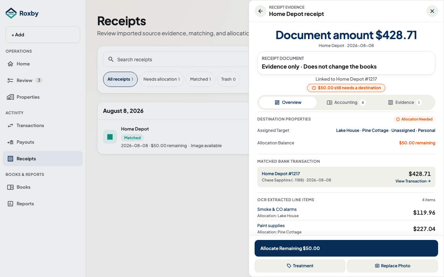The width and height of the screenshot is (444, 277).
Task: Click the Accounting tab count badge 4
Action: [362, 102]
